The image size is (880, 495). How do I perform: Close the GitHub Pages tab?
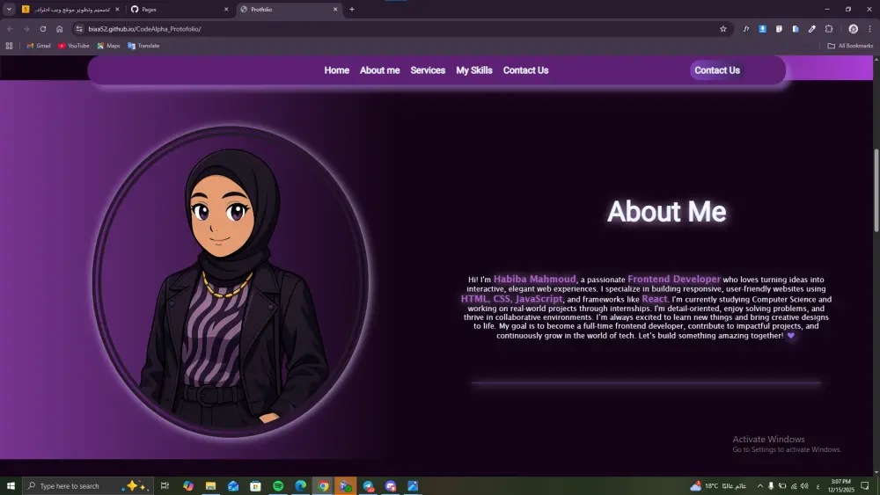coord(226,9)
